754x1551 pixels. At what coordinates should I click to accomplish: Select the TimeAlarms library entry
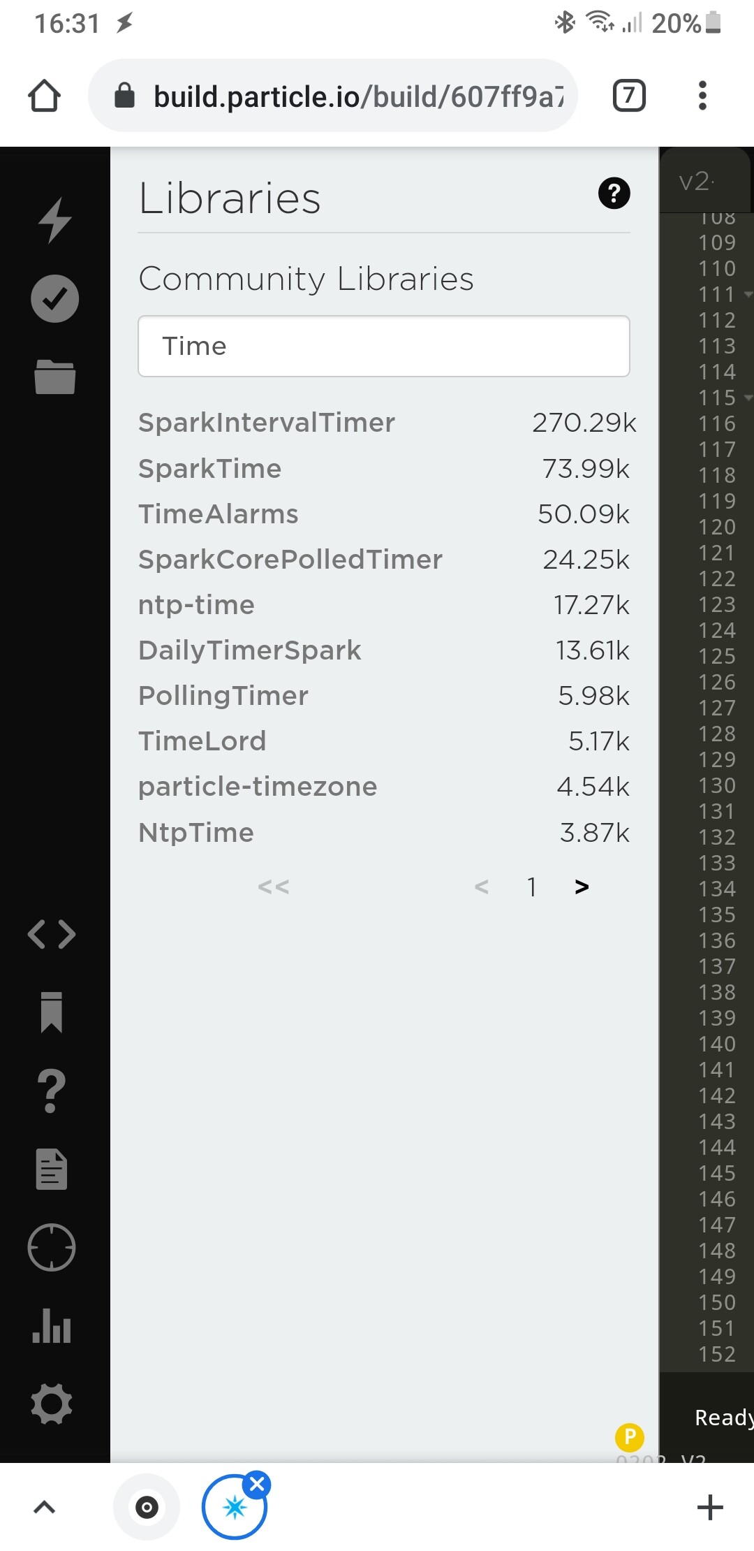(x=384, y=514)
